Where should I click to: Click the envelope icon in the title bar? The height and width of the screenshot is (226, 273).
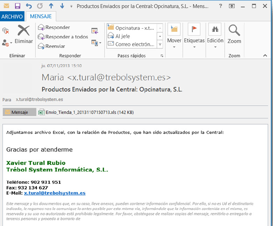(7, 6)
